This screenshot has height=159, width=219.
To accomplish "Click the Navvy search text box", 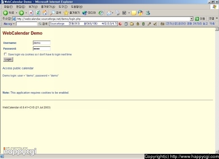I will pyautogui.click(x=27, y=24).
